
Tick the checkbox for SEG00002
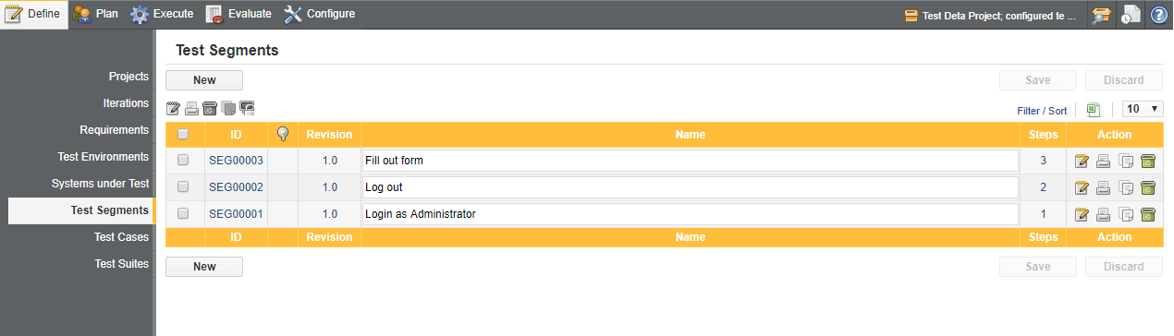(x=183, y=187)
